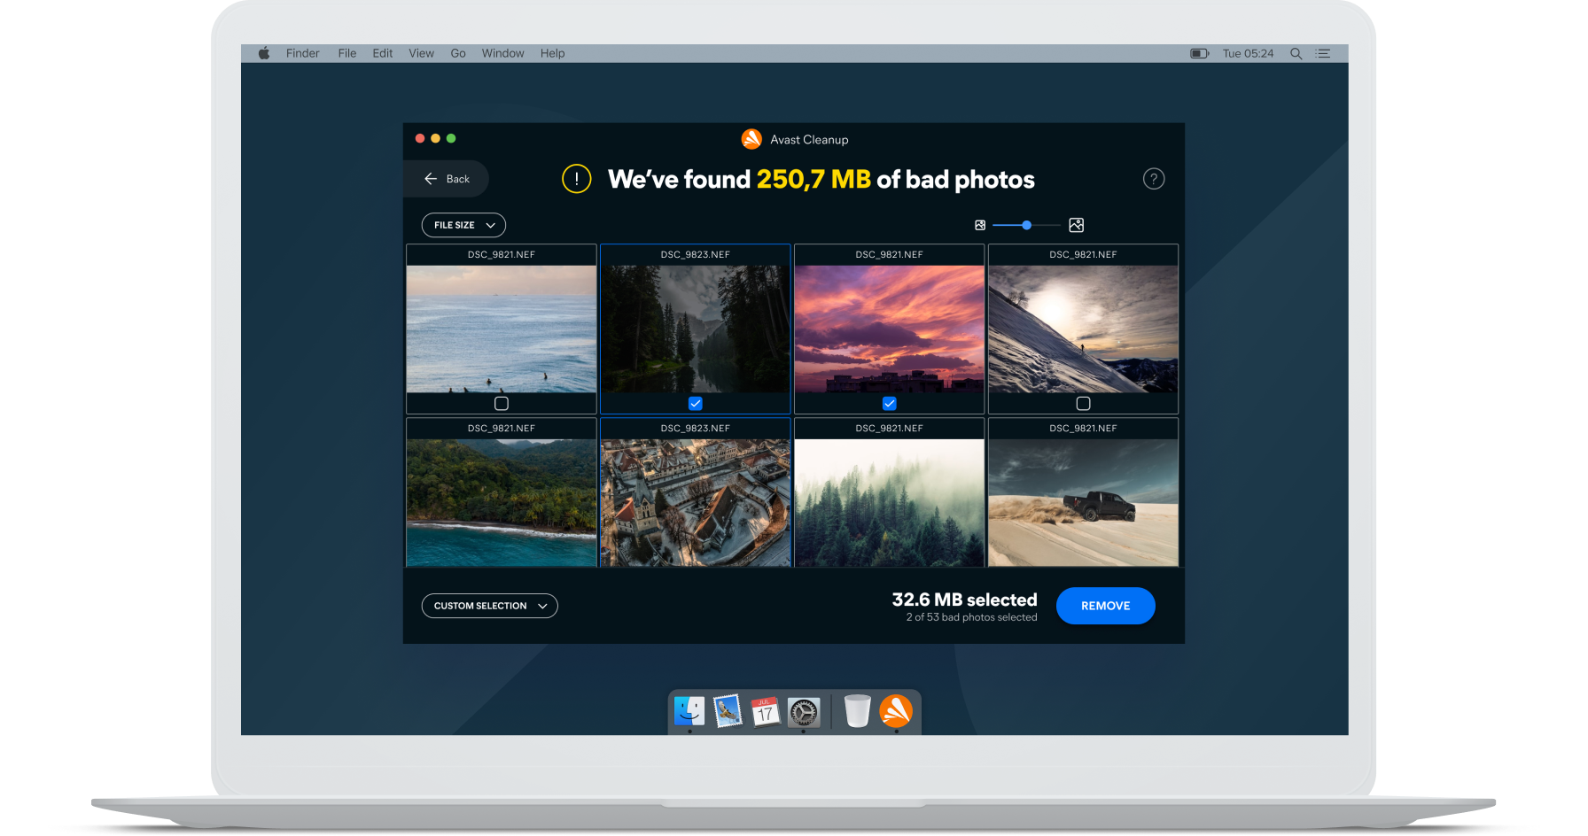Click the large thumbnail size icon
Image resolution: width=1588 pixels, height=836 pixels.
pos(1076,225)
